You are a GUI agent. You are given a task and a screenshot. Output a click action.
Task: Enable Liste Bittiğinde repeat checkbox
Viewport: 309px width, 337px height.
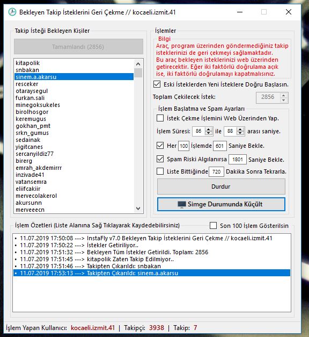[160, 171]
